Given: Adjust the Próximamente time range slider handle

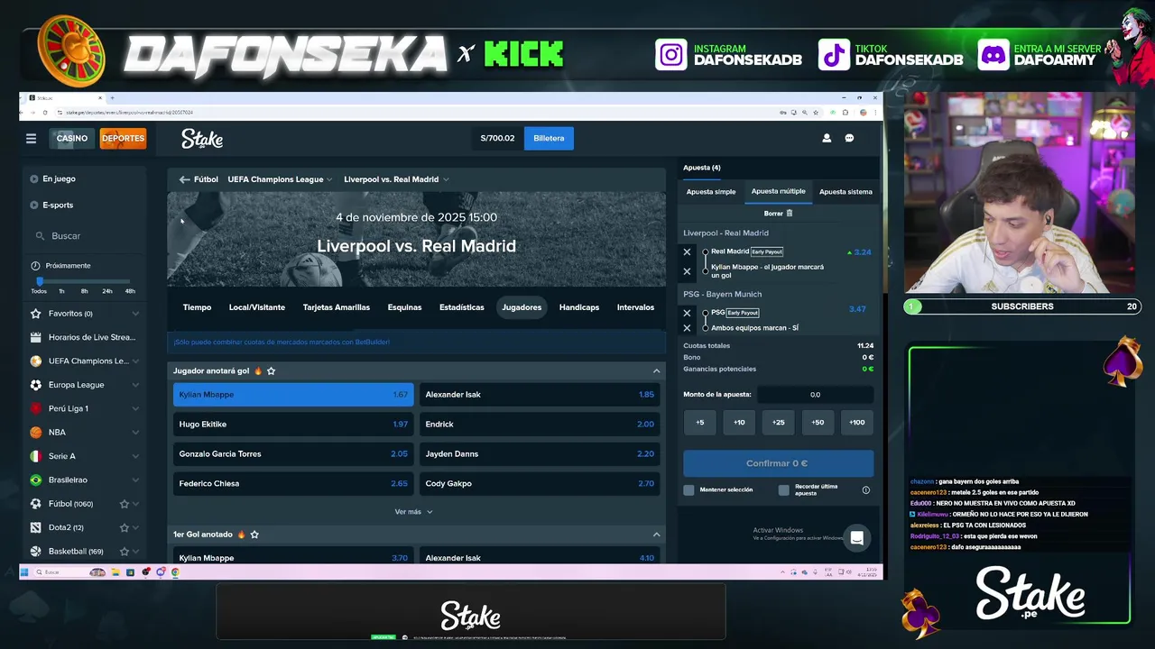Looking at the screenshot, I should click(x=39, y=280).
